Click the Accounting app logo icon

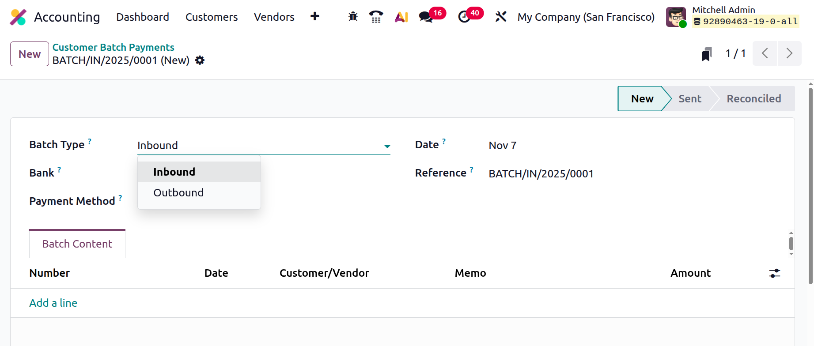coord(18,17)
